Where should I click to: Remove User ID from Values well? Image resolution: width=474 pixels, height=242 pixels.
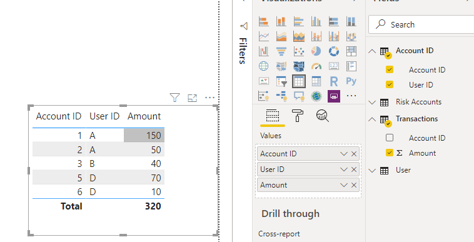[354, 169]
